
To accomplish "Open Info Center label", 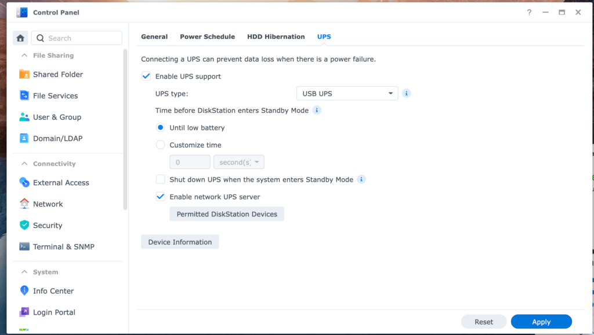I will coord(53,291).
